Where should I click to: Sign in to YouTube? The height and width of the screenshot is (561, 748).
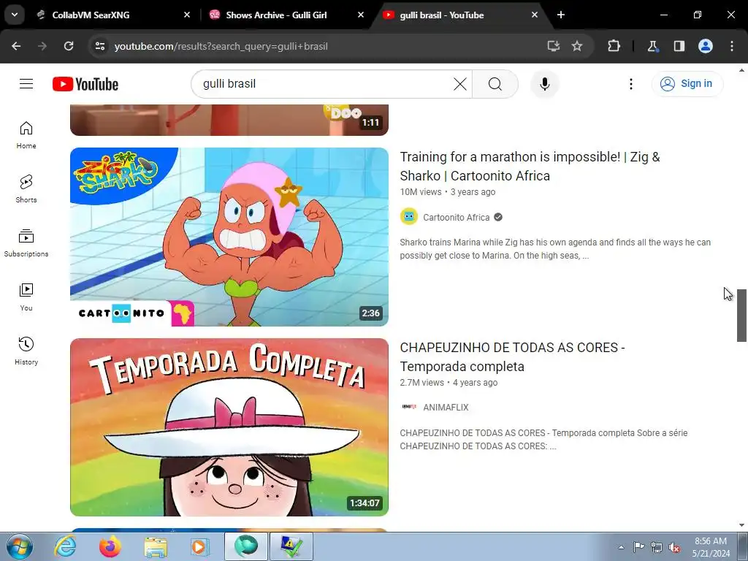(x=687, y=84)
